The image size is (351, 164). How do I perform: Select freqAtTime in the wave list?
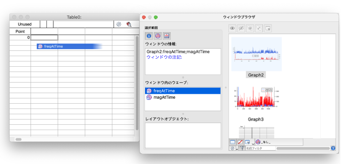tap(164, 91)
